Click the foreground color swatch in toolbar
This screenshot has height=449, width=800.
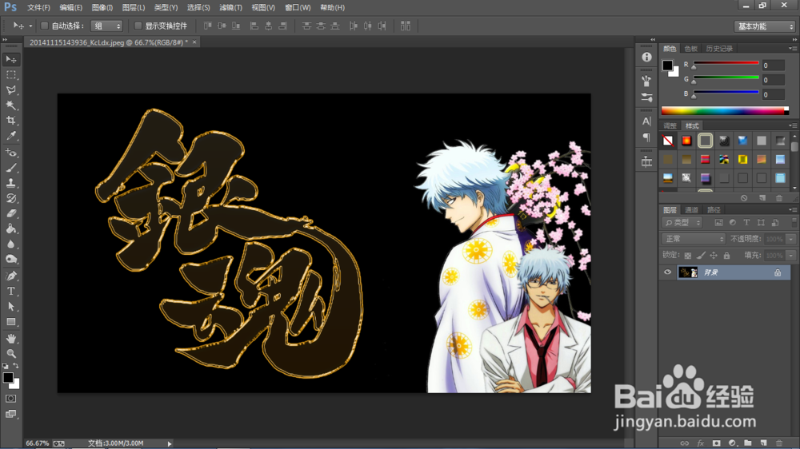click(x=8, y=378)
